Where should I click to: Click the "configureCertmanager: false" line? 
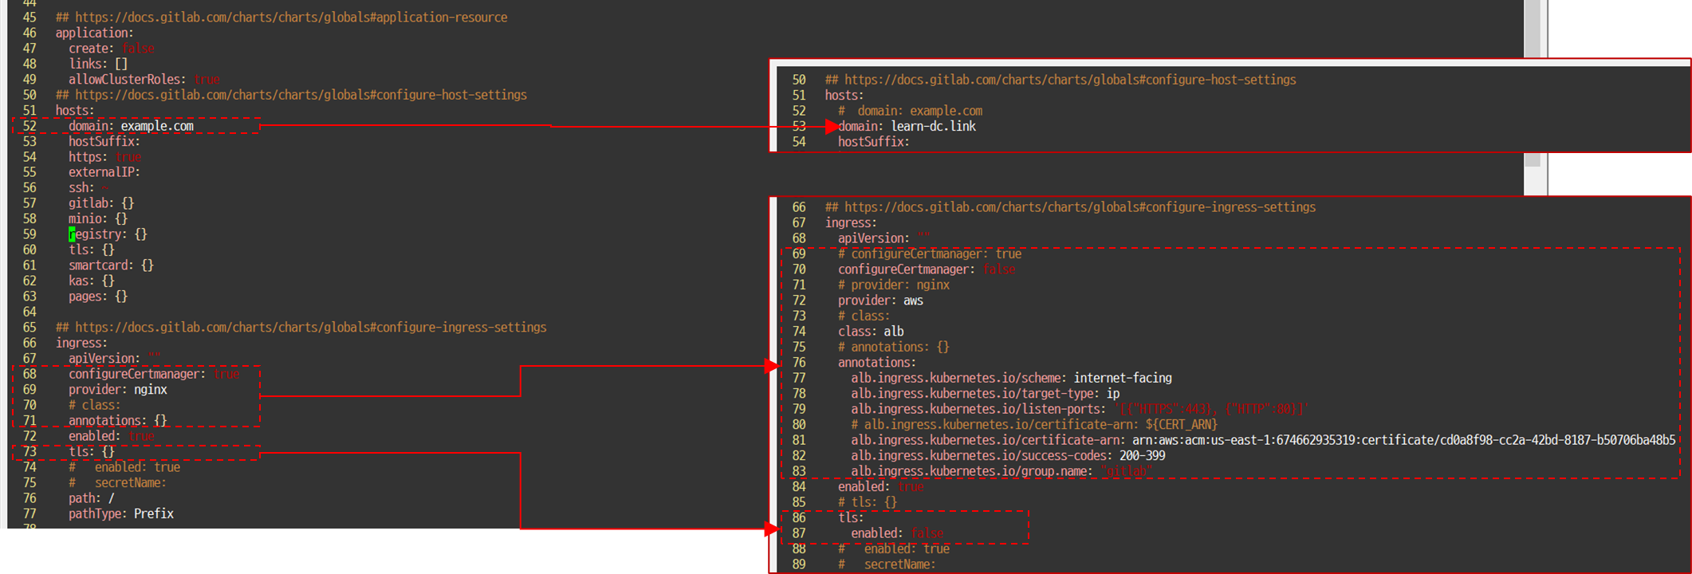(x=927, y=269)
